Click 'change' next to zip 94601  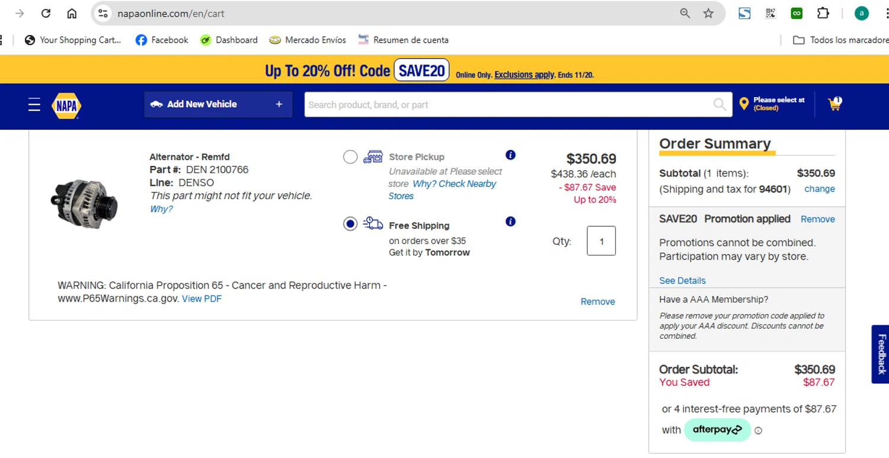pos(820,189)
